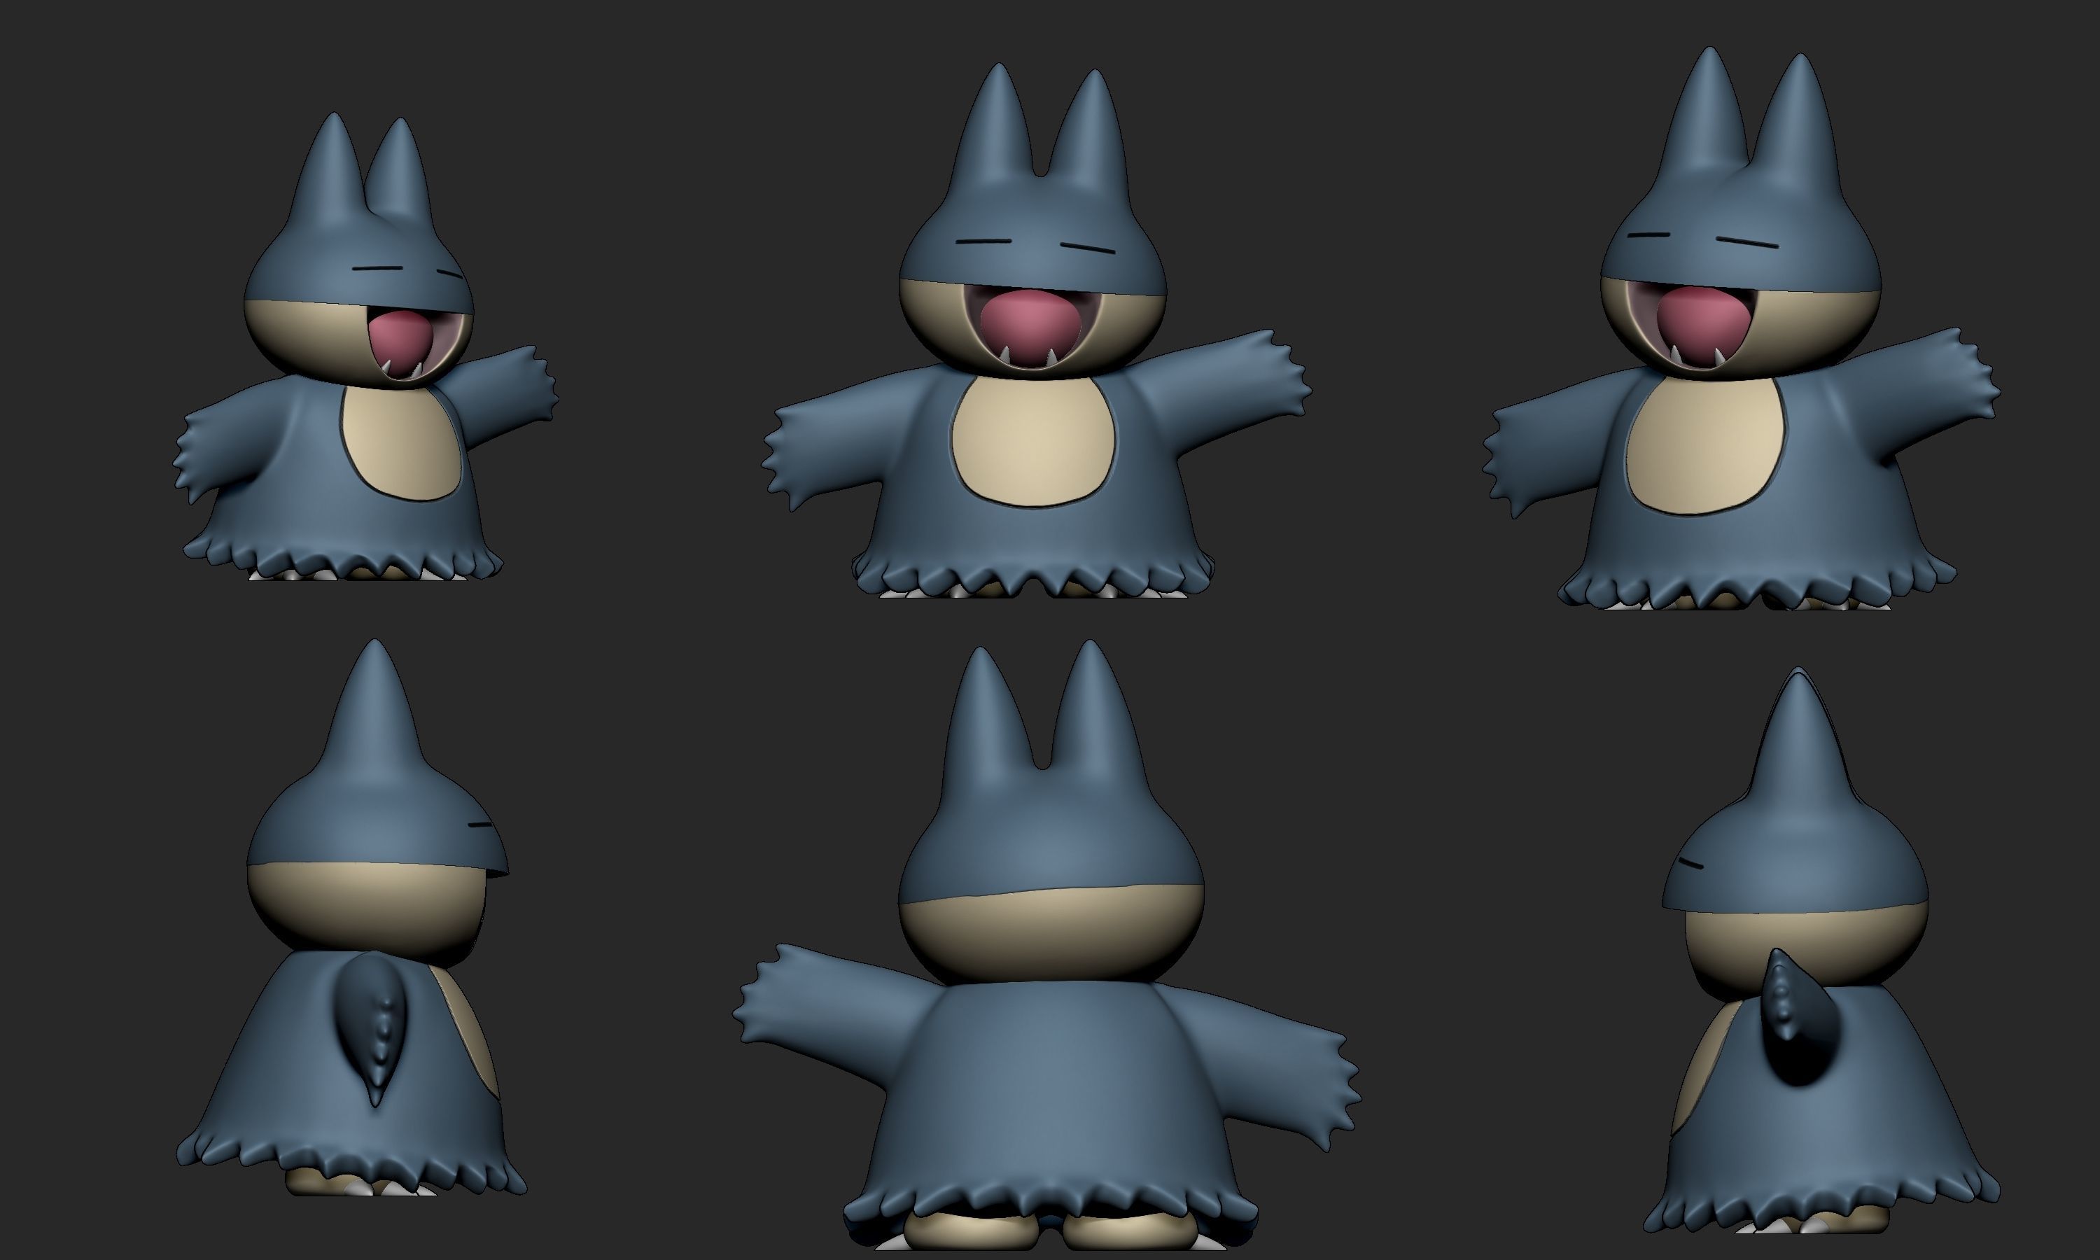This screenshot has width=2100, height=1260.
Task: Pick the smallest open-mouth three-quarter view render
Action: [x=366, y=346]
